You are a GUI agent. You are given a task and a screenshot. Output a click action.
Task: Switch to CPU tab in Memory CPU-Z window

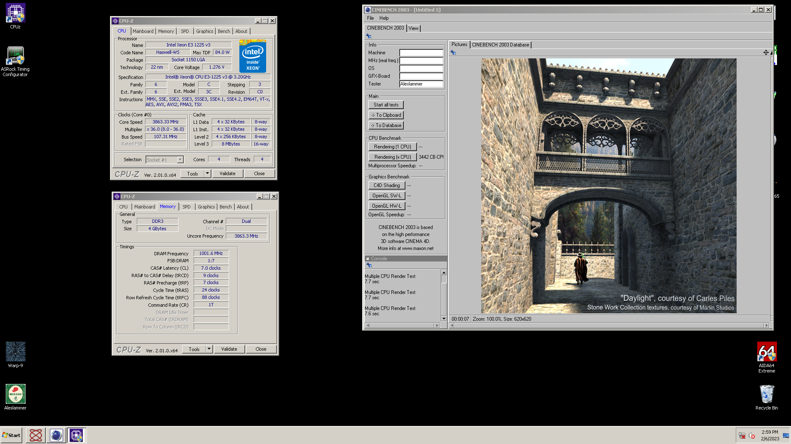(124, 207)
